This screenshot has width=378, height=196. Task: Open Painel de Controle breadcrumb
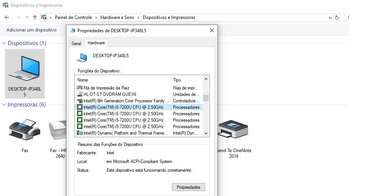(73, 17)
